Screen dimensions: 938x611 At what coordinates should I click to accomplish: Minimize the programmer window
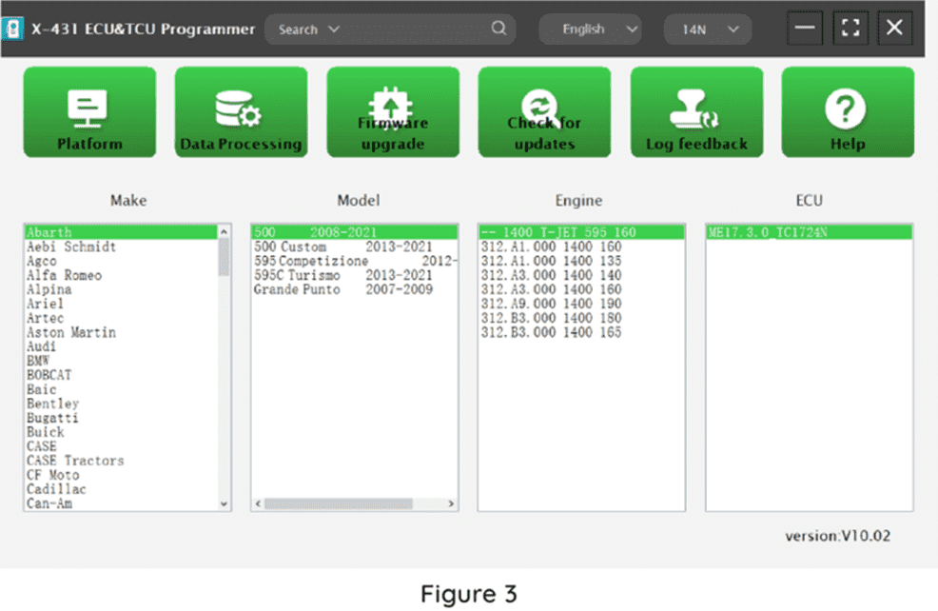[x=805, y=28]
